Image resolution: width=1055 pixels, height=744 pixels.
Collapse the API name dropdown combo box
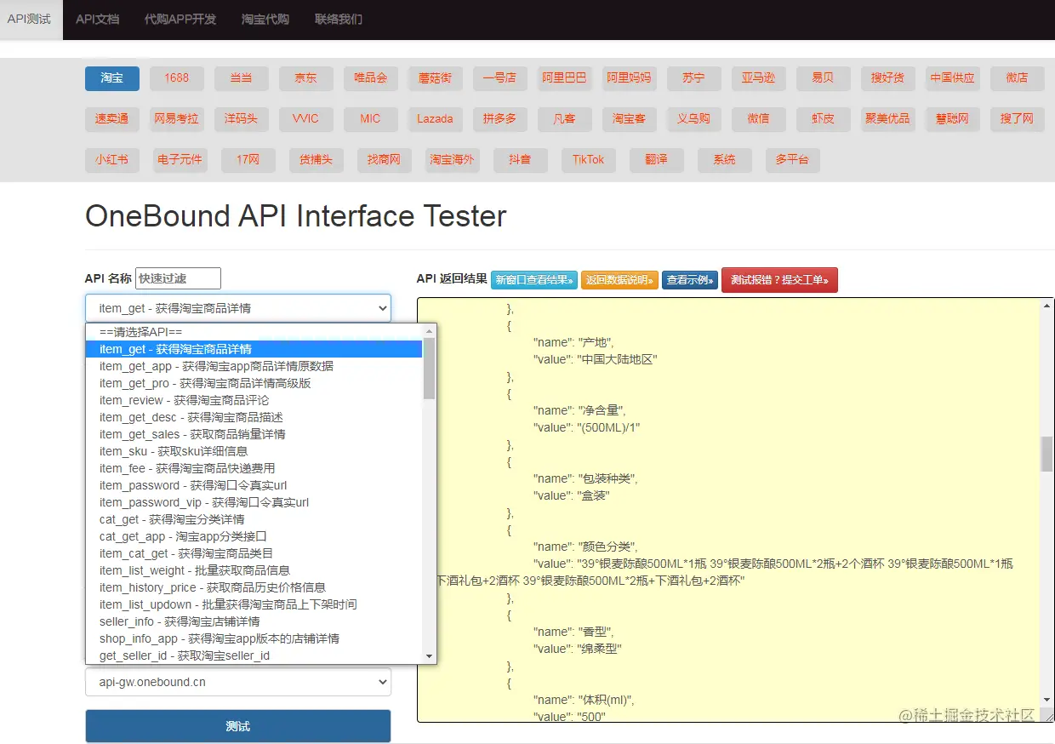238,308
